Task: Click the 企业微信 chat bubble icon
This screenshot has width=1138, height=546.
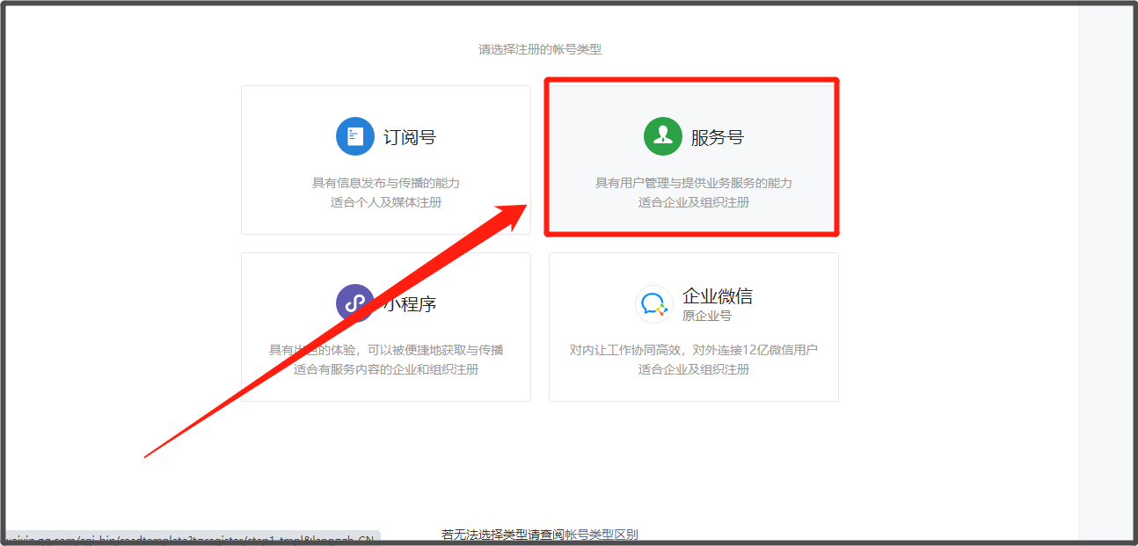Action: pyautogui.click(x=654, y=304)
